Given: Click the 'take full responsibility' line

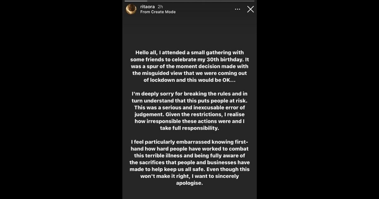Looking at the screenshot, I should click(x=189, y=128).
